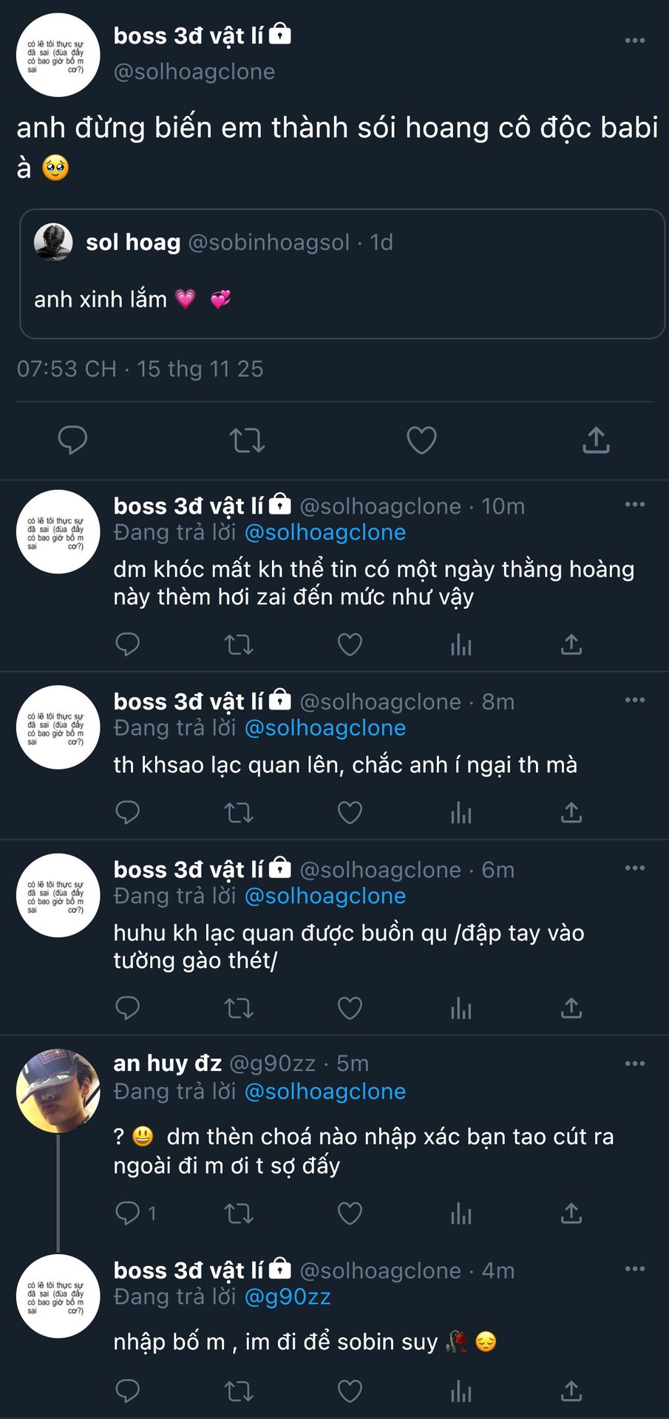The image size is (669, 1419).
Task: Like the 10m reply about thằng hoàng
Action: coord(350,644)
